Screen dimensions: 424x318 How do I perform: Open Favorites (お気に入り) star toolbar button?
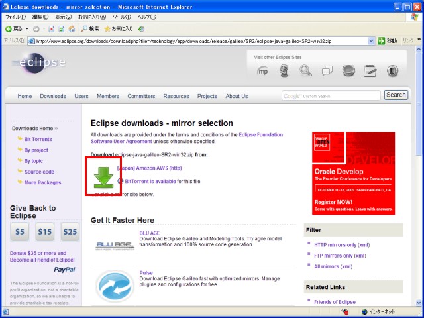point(119,29)
